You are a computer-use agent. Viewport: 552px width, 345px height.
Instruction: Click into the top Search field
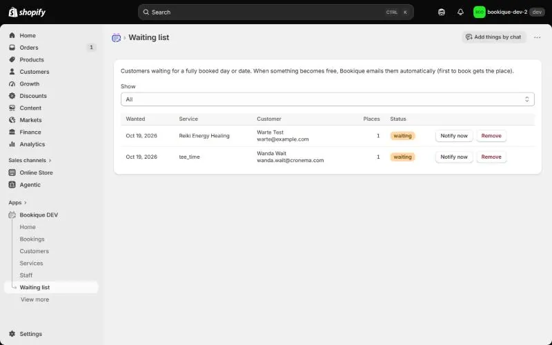pyautogui.click(x=275, y=12)
